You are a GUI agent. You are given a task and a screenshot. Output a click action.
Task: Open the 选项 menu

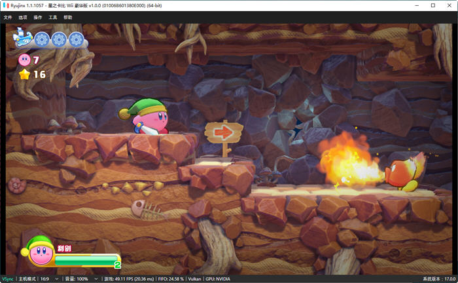(23, 18)
